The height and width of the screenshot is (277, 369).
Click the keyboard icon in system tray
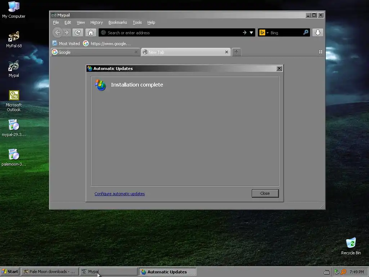click(x=326, y=272)
